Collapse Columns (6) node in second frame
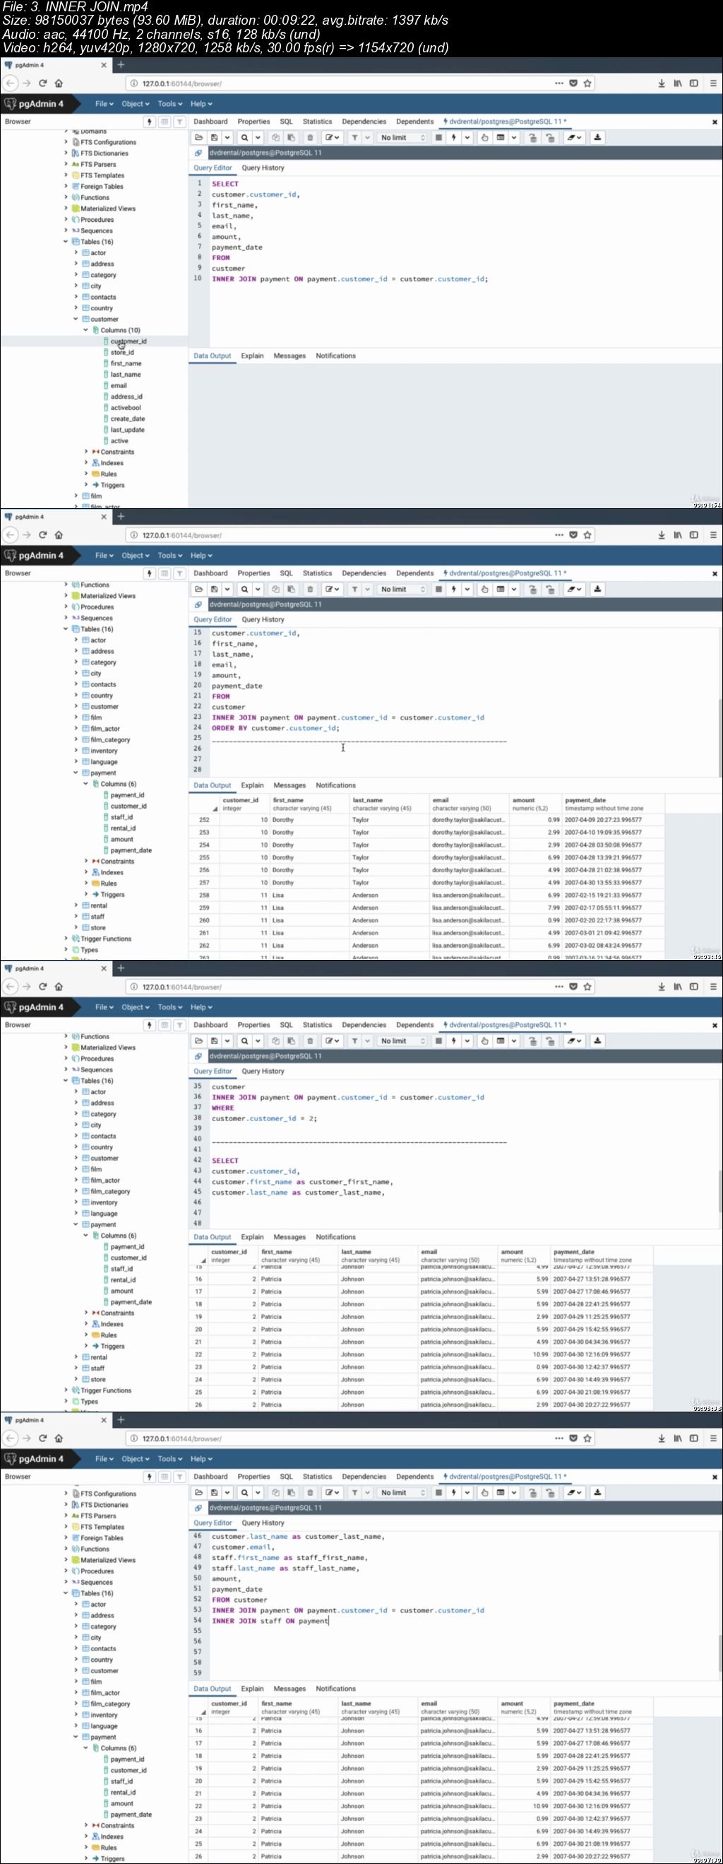 (x=86, y=784)
